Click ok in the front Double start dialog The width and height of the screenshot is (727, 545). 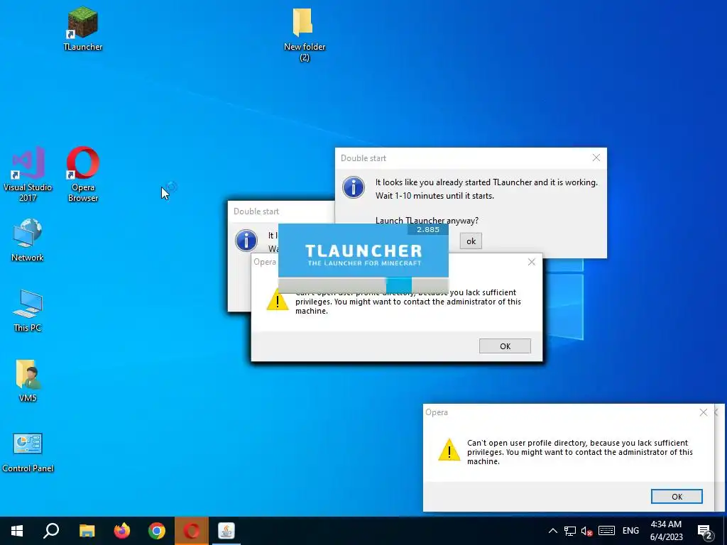click(x=471, y=241)
